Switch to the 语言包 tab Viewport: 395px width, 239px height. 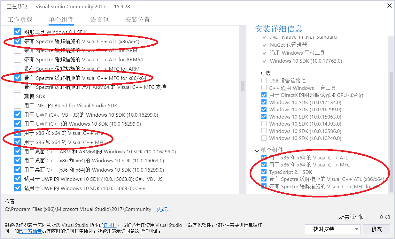pyautogui.click(x=99, y=19)
